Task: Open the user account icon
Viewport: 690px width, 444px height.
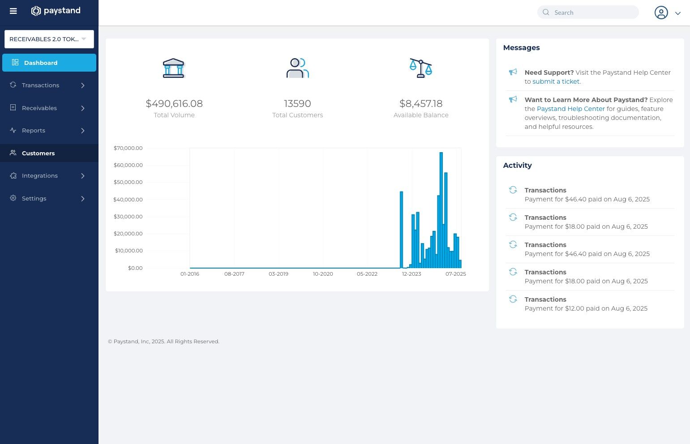Action: [x=661, y=13]
